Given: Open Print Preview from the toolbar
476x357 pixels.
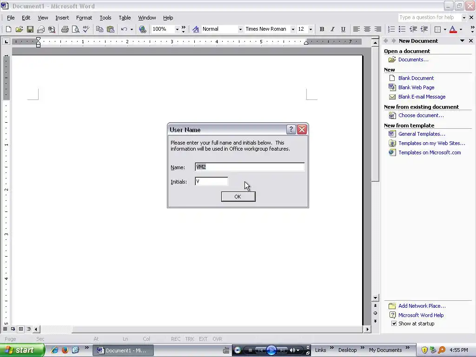Looking at the screenshot, I should [75, 29].
